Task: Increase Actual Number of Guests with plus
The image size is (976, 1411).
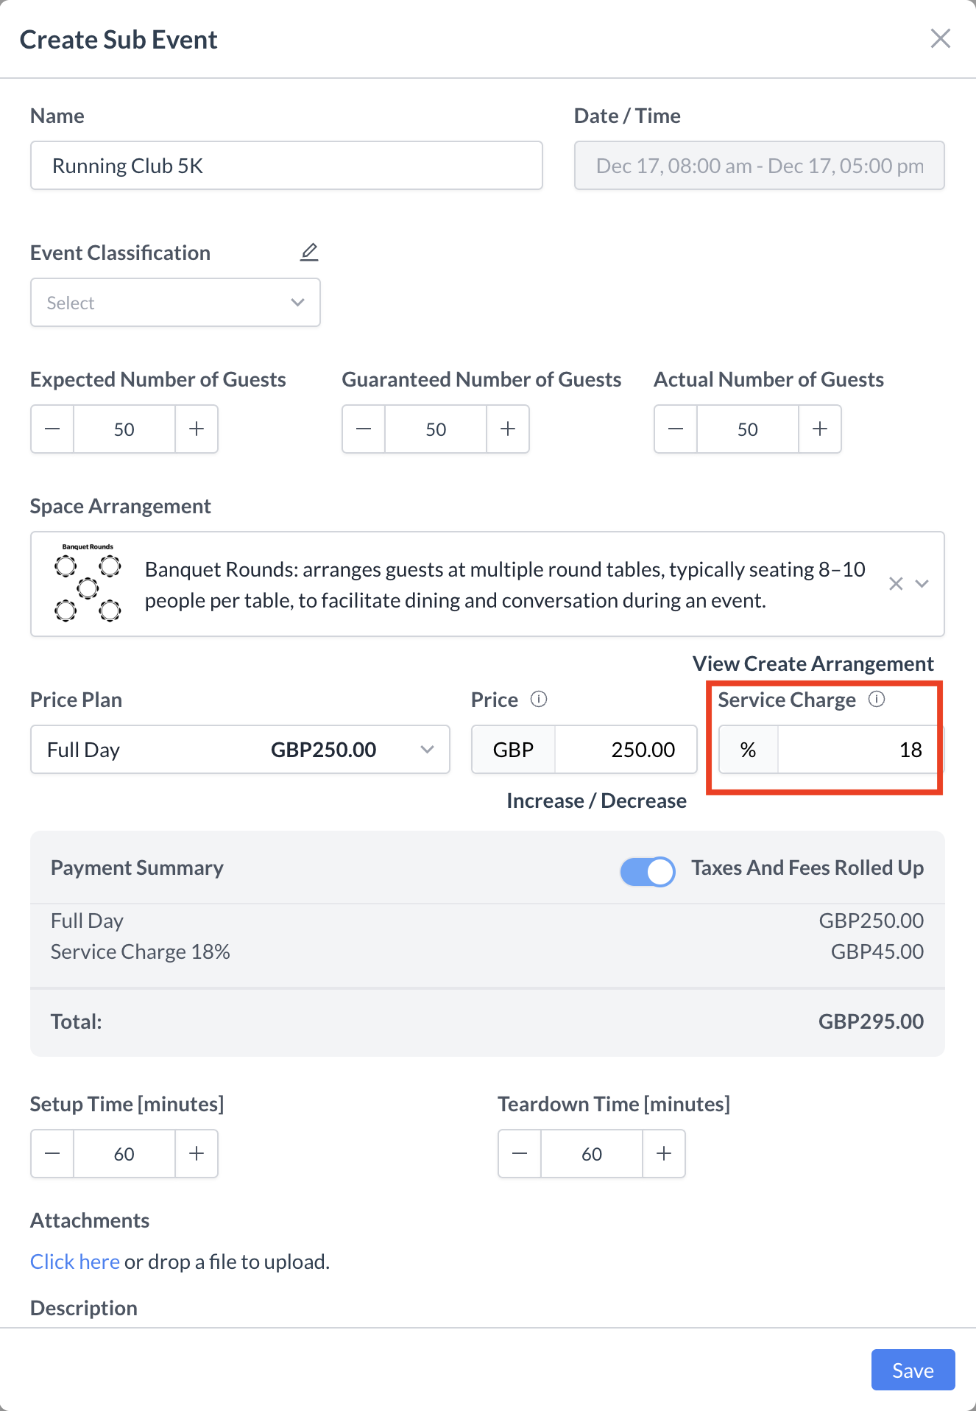Action: tap(820, 429)
